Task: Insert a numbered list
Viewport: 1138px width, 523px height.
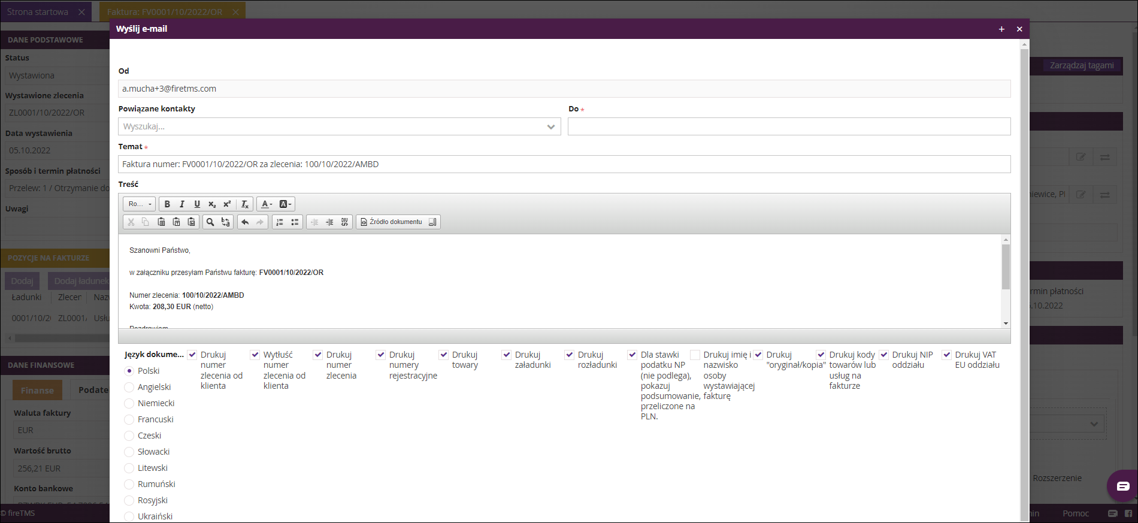Action: (x=280, y=222)
